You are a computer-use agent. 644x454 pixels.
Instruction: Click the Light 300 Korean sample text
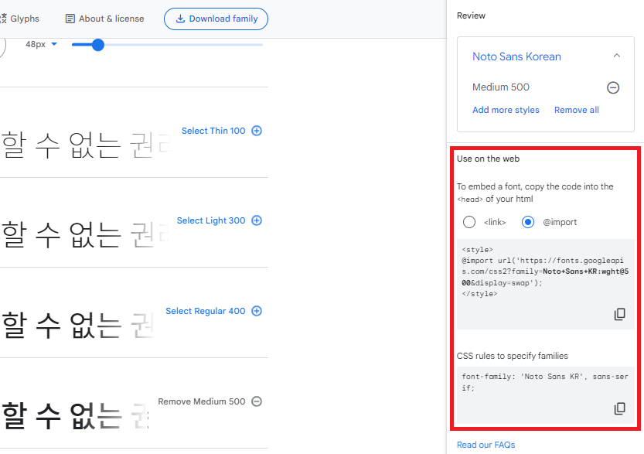84,234
